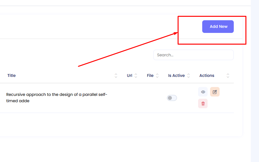Click the sort arrows beside Url
The image size is (259, 162).
click(136, 76)
